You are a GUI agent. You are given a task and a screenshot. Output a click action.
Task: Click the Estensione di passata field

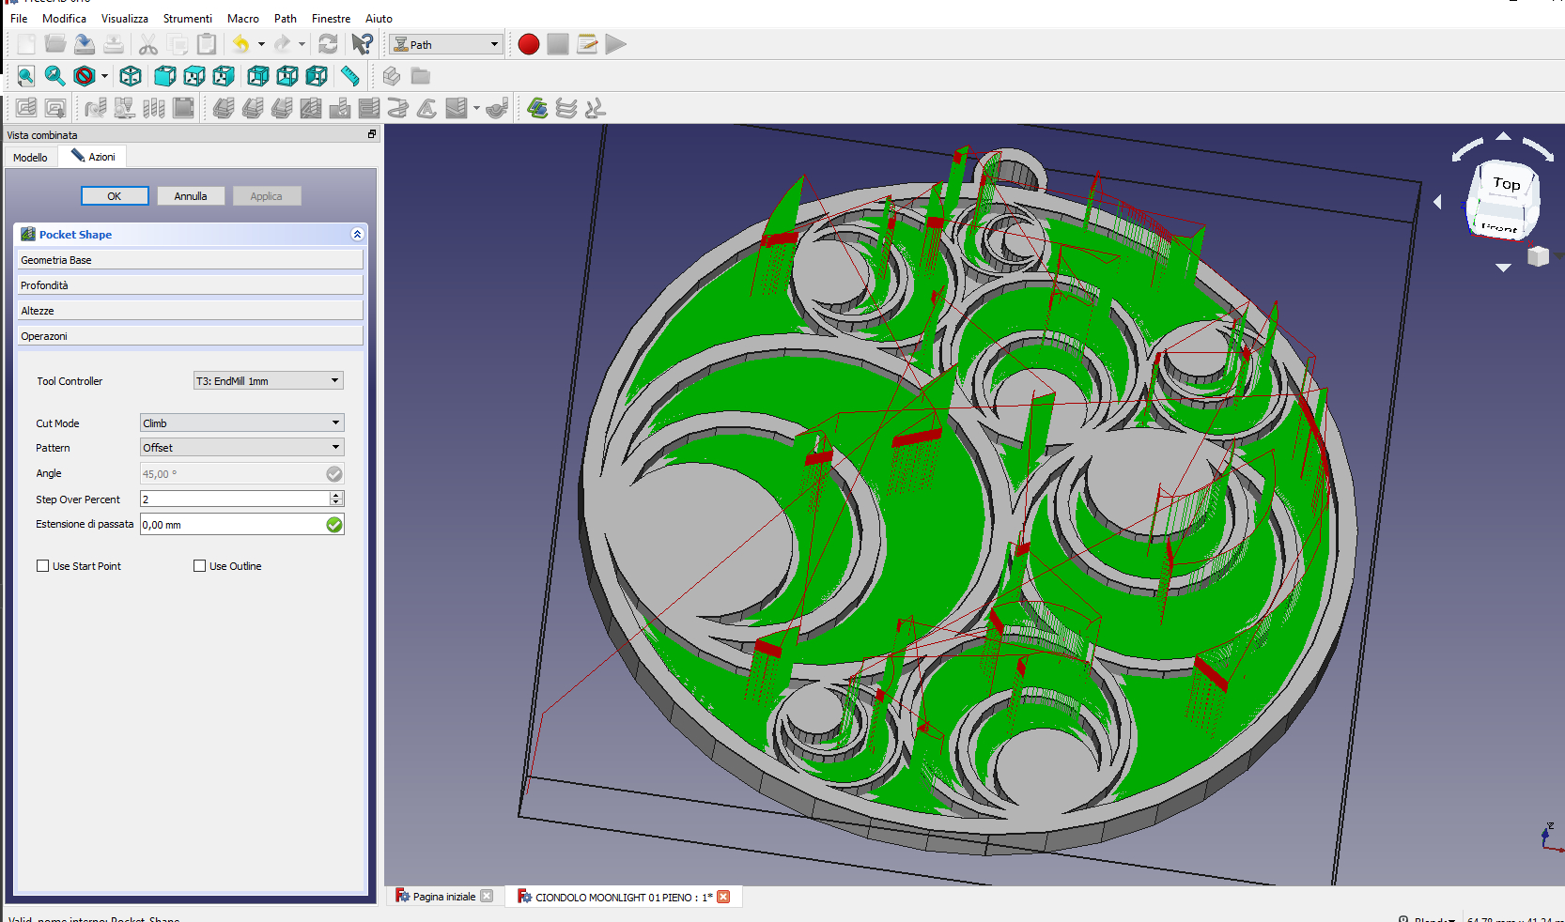click(x=242, y=524)
